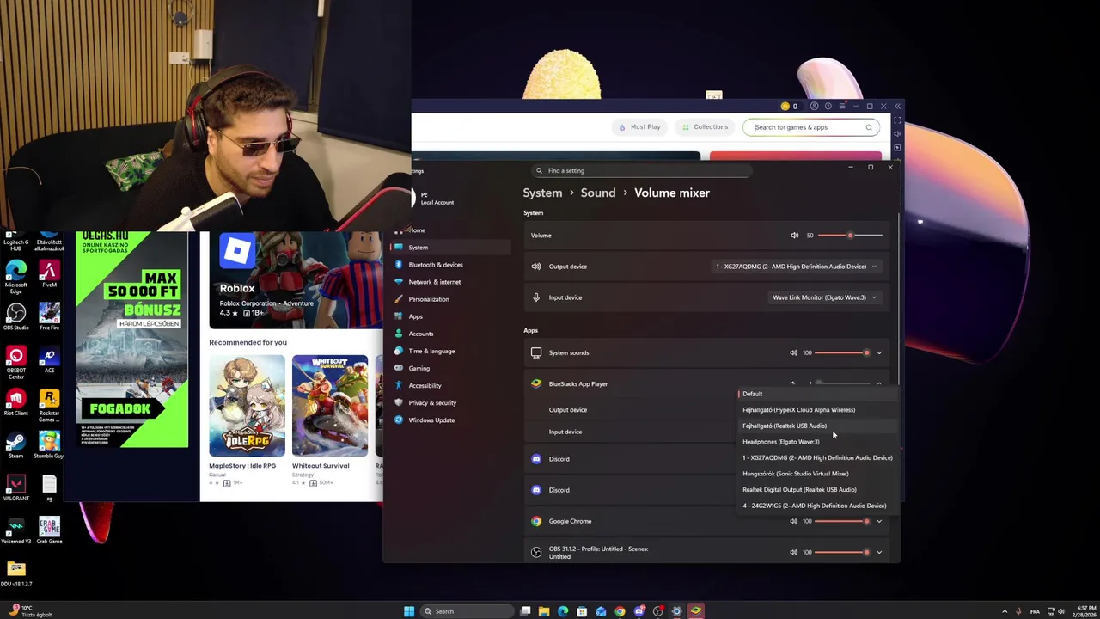
Task: Click Sound breadcrumb link
Action: click(598, 193)
